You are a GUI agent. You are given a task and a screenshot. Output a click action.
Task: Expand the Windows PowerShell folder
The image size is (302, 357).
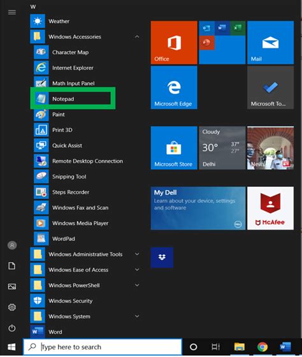(x=137, y=285)
